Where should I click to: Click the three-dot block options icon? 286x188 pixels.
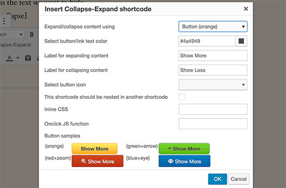click(4, 21)
